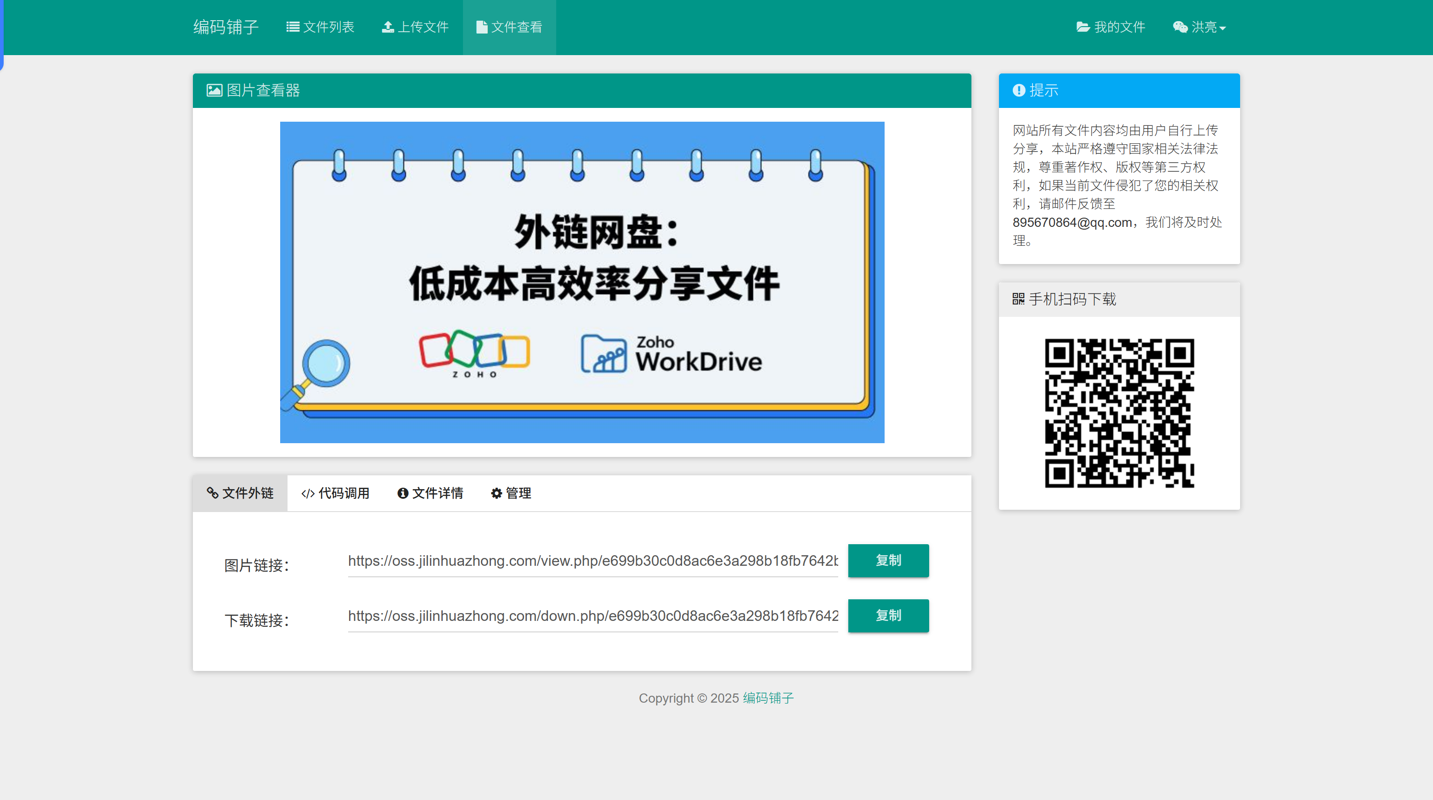Viewport: 1433px width, 800px height.
Task: Click the Copyright © 2025 footer text
Action: [x=688, y=698]
